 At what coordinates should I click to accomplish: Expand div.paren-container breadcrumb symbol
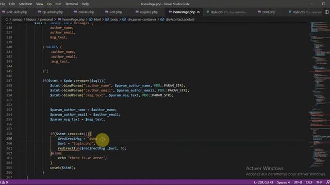pyautogui.click(x=142, y=20)
